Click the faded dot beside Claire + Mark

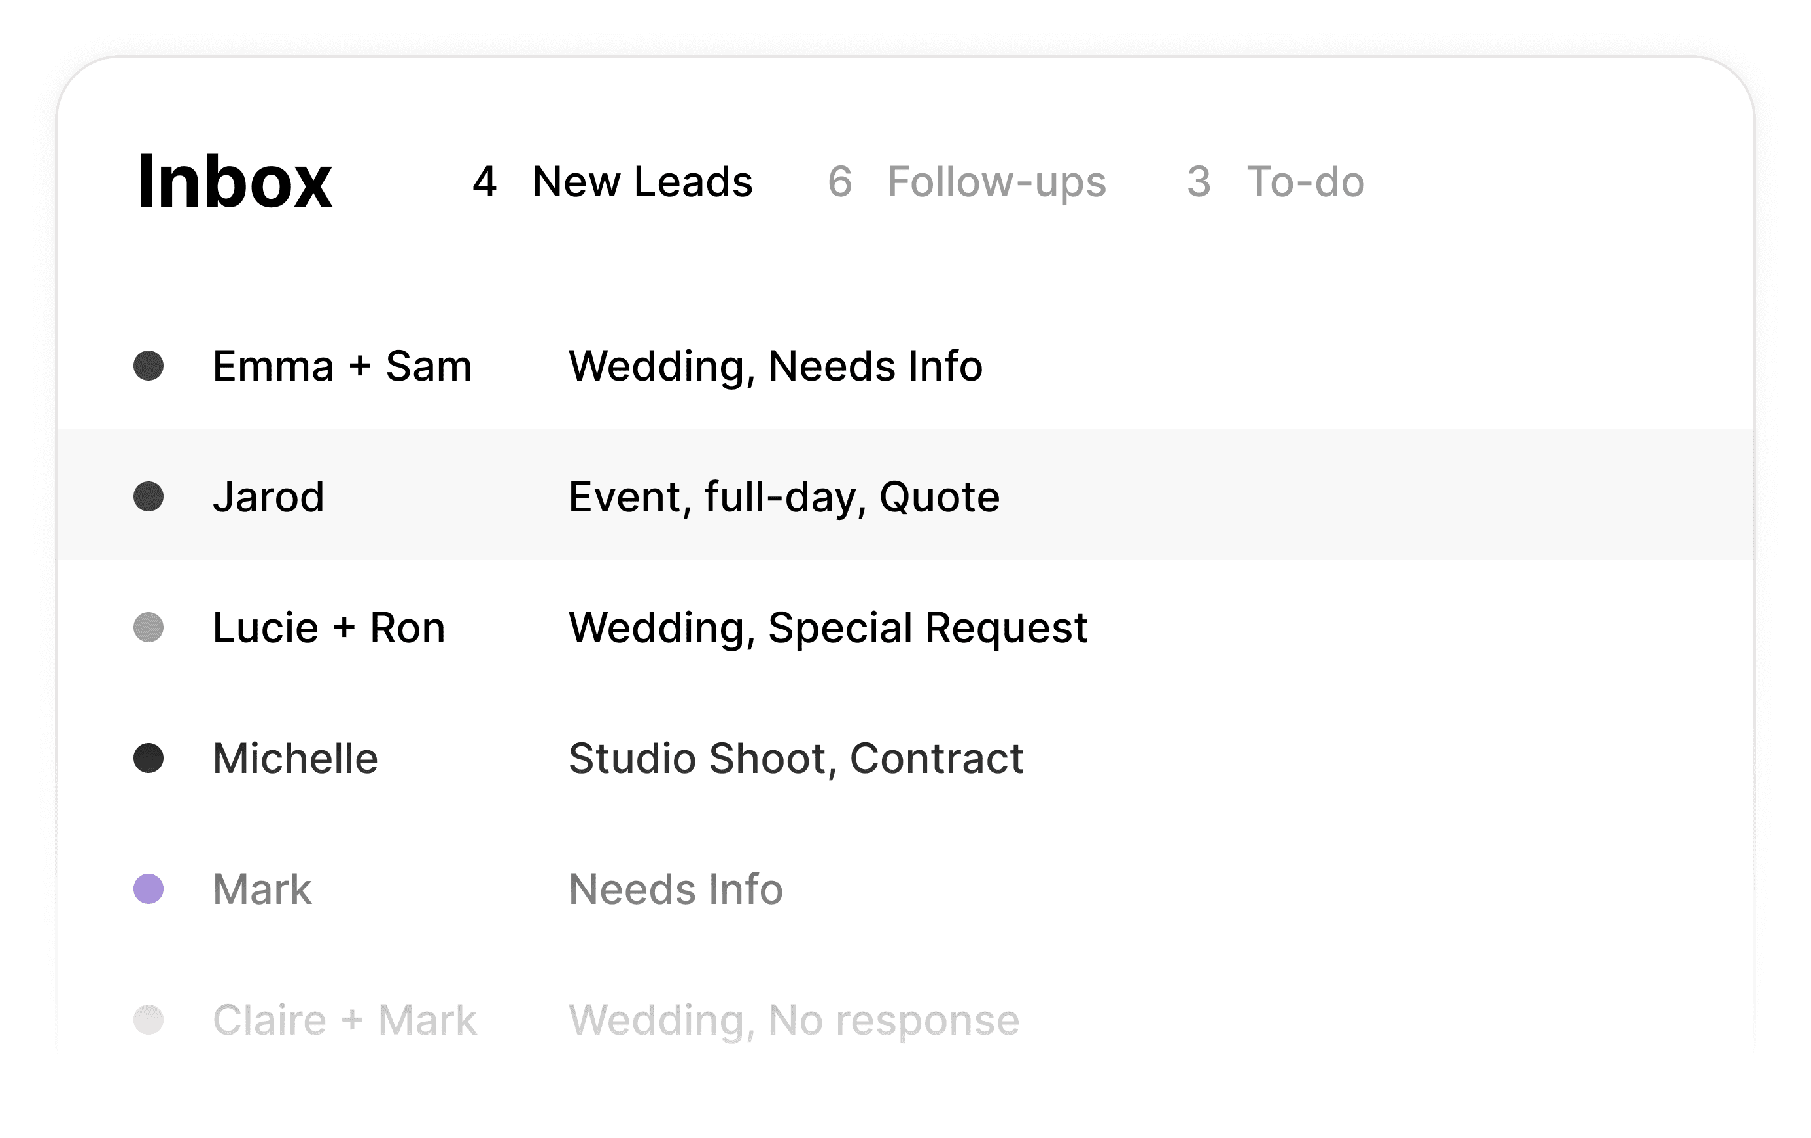pyautogui.click(x=148, y=1020)
